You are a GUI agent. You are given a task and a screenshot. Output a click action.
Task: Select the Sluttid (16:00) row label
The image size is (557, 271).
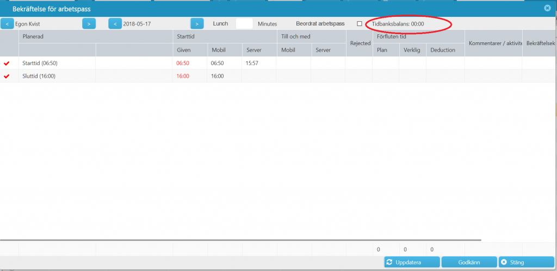coord(39,76)
